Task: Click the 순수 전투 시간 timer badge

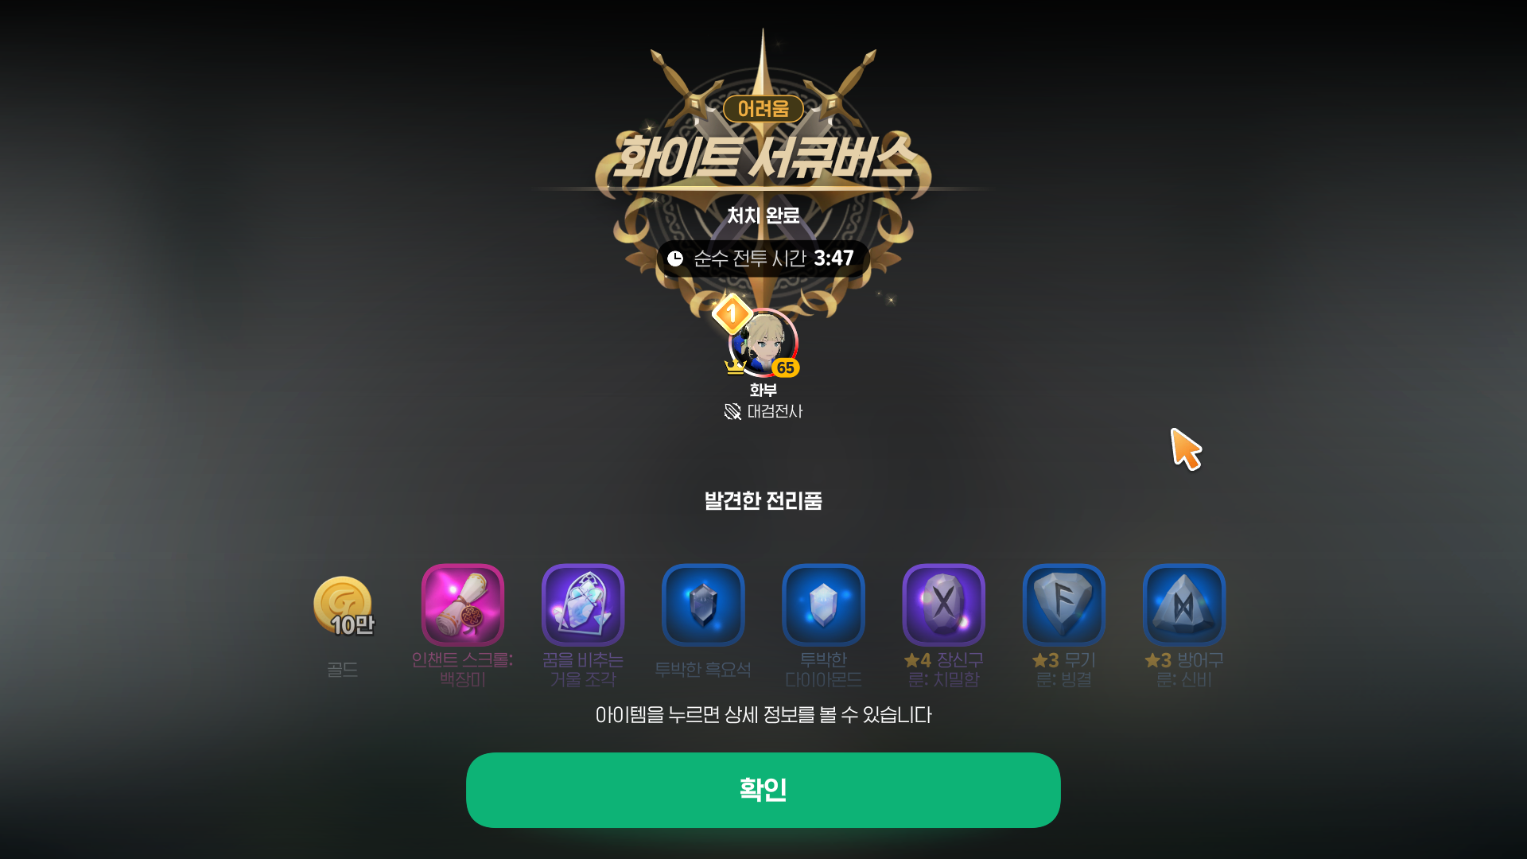Action: 763,258
